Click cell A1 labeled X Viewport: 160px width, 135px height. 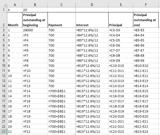[x=15, y=10]
